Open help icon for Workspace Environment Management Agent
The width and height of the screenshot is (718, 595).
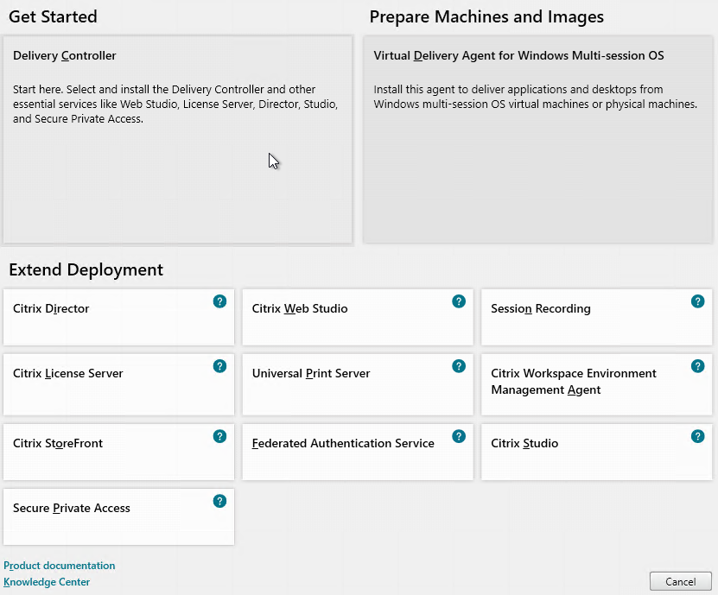[x=698, y=366]
